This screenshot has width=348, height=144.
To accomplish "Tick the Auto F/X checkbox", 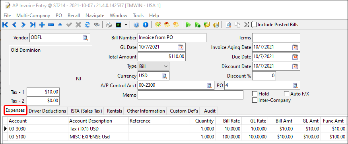I will click(x=287, y=94).
